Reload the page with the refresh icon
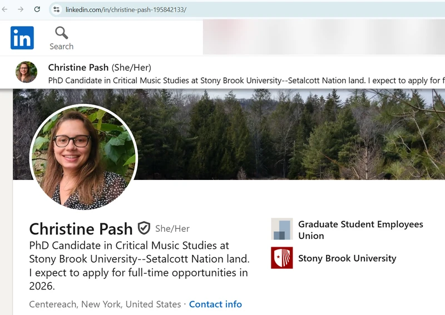This screenshot has width=445, height=315. pyautogui.click(x=37, y=9)
